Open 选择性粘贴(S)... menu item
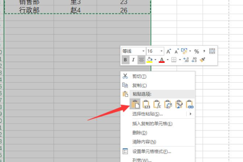Viewport: 243px width, 162px height. point(147,114)
